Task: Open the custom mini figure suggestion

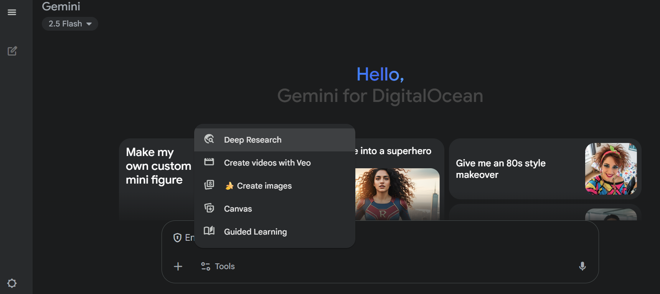Action: click(158, 166)
